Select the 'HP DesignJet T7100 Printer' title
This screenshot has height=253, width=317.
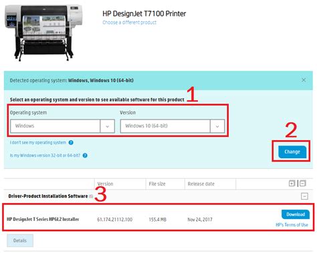coord(144,13)
